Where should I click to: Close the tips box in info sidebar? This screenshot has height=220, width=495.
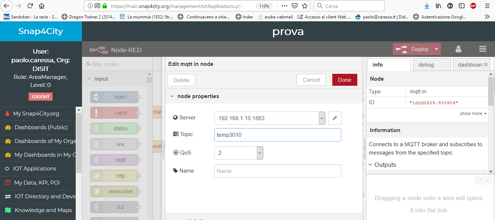coord(488,181)
